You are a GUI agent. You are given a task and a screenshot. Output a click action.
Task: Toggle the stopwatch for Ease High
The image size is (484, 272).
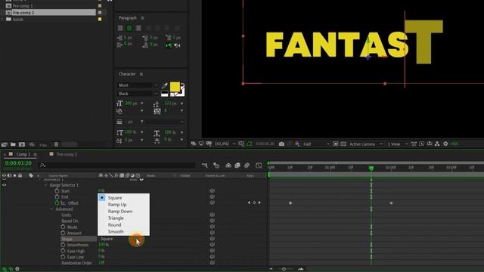pos(63,251)
